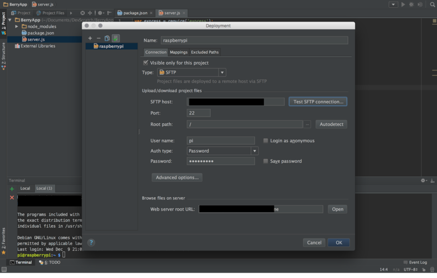
Task: Open Event Log in status bar
Action: coord(415,263)
